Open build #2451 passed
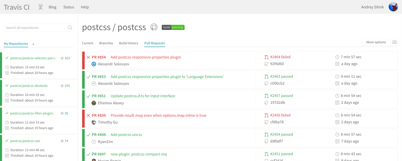 click(x=281, y=154)
